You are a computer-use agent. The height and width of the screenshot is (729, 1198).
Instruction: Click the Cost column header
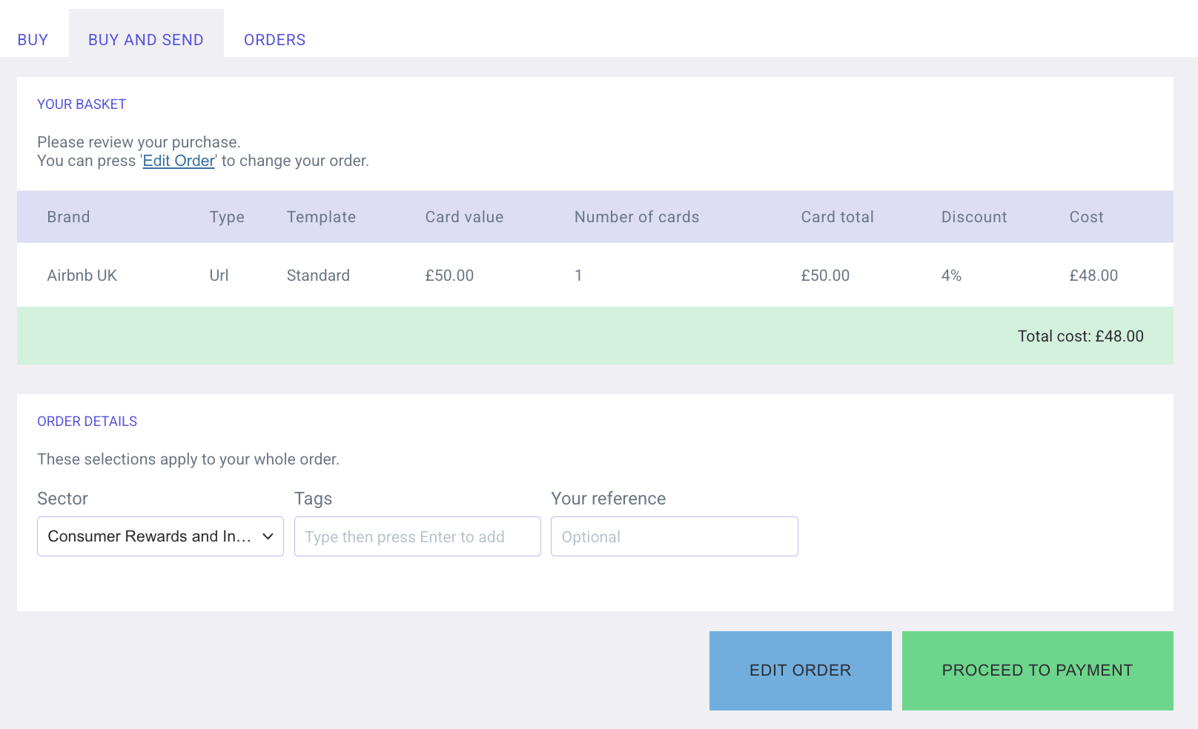pyautogui.click(x=1086, y=217)
